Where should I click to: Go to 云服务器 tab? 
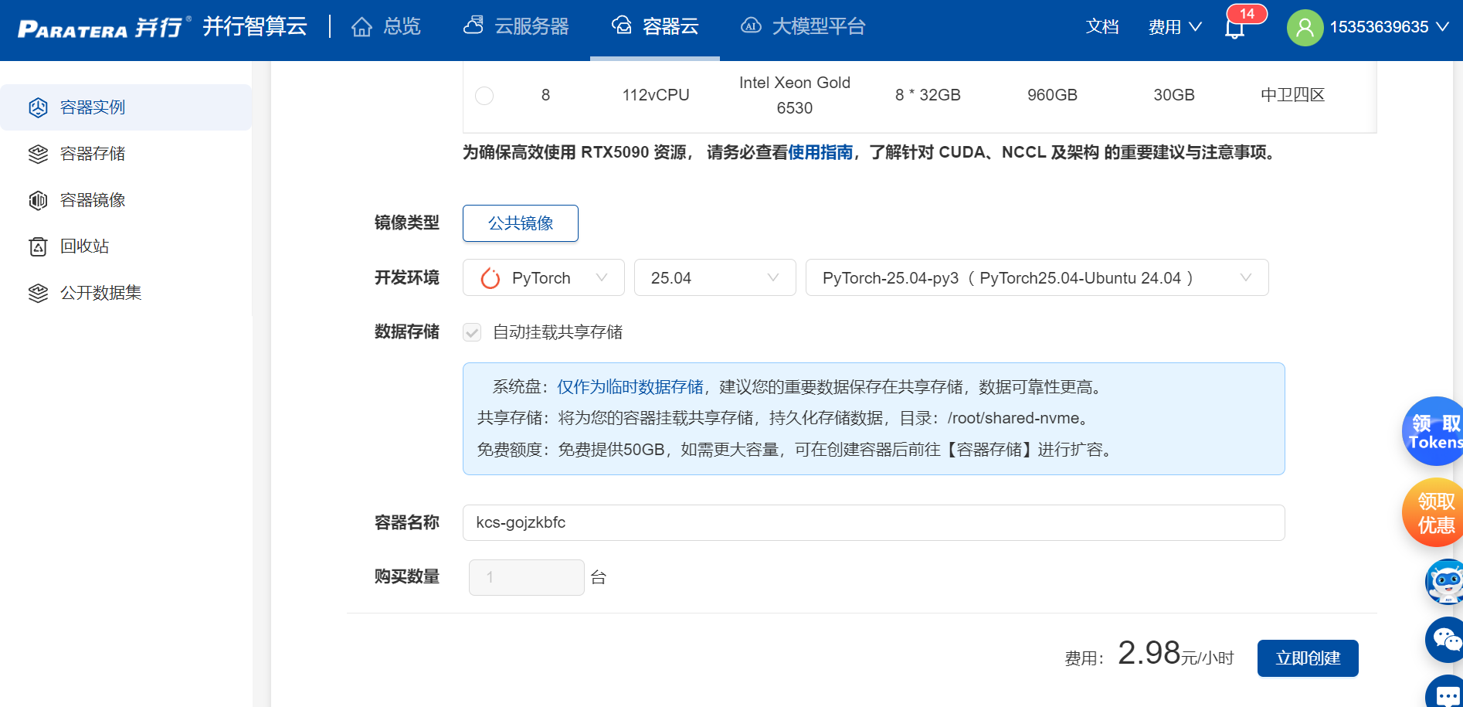click(x=516, y=26)
